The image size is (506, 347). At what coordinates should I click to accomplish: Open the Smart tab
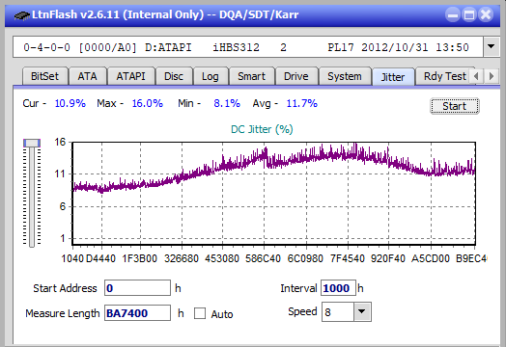(x=251, y=76)
